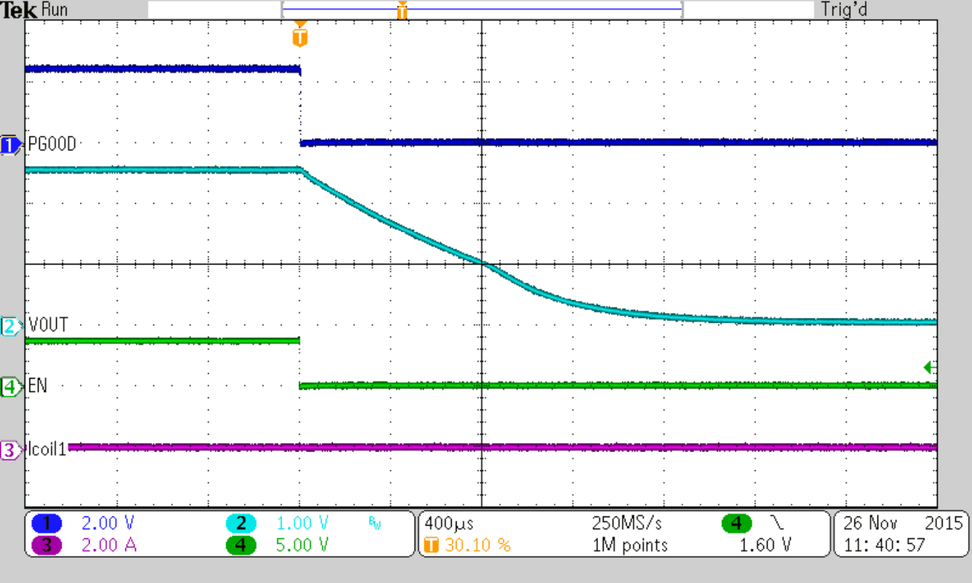Click the orange T icon next to 30.10 %
Viewport: 972px width, 583px height.
(x=431, y=545)
